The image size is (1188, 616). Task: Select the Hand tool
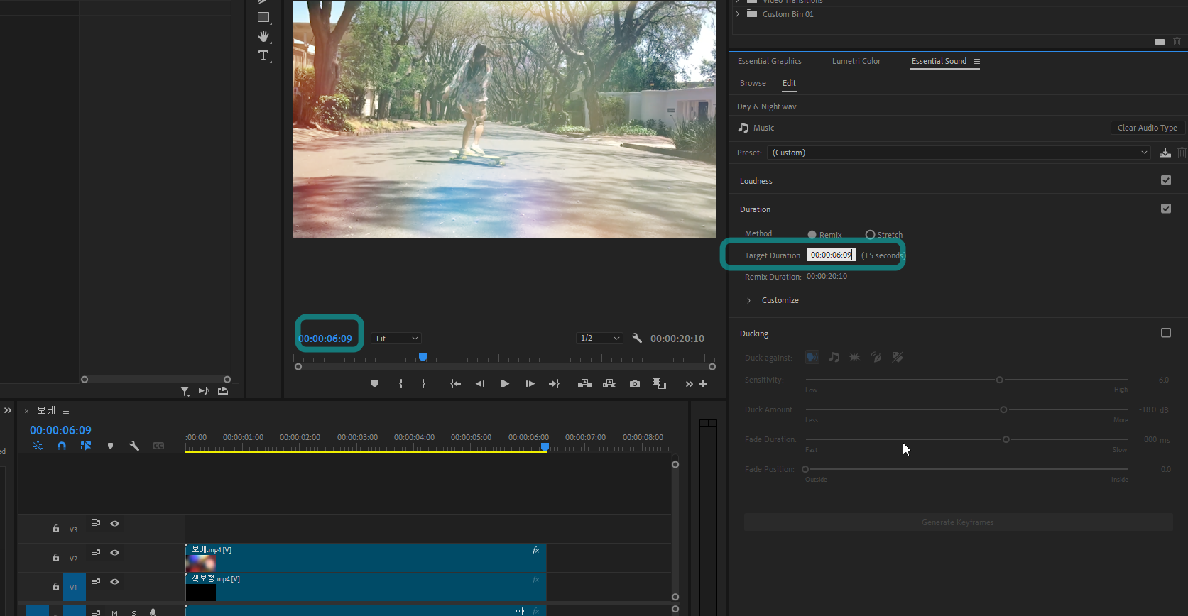[263, 36]
